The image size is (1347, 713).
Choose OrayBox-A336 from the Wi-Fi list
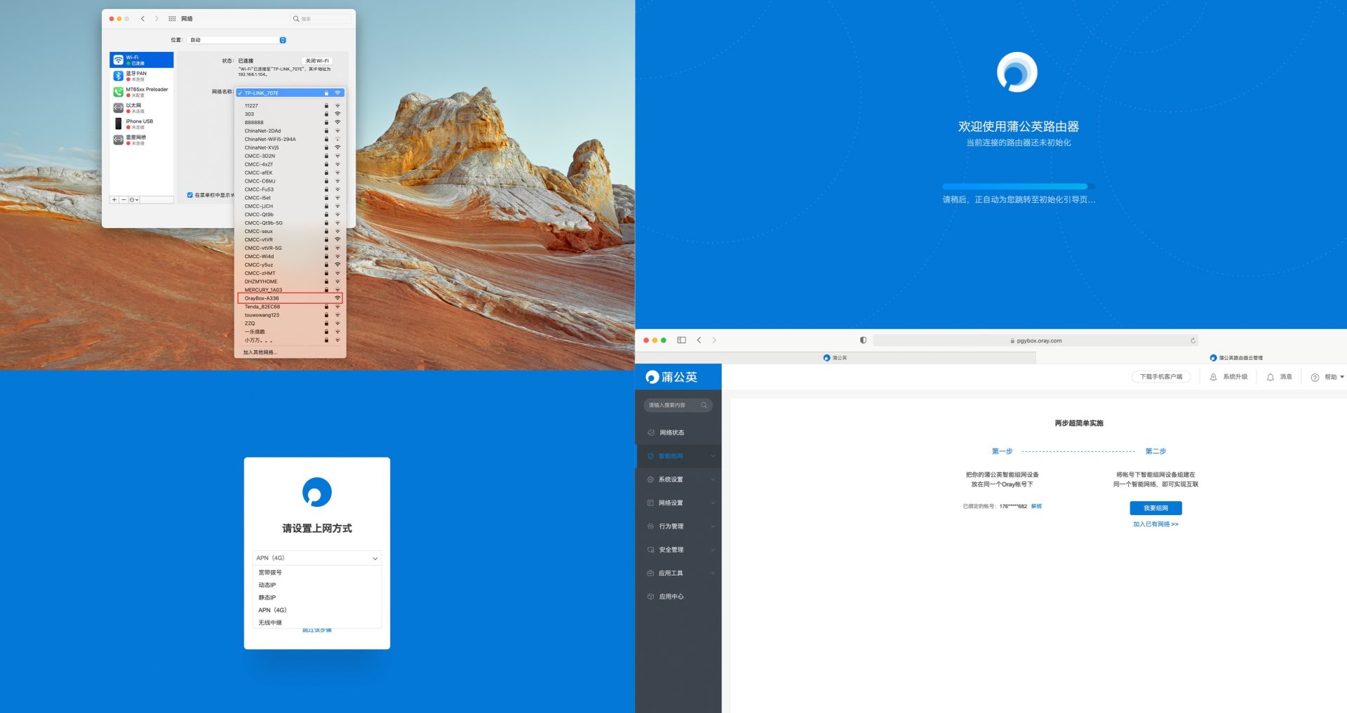290,298
